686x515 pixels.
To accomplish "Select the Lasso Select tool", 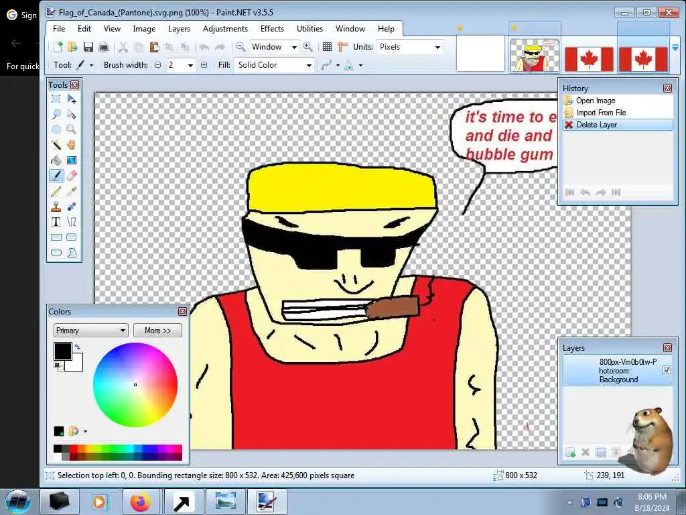I will coord(56,114).
